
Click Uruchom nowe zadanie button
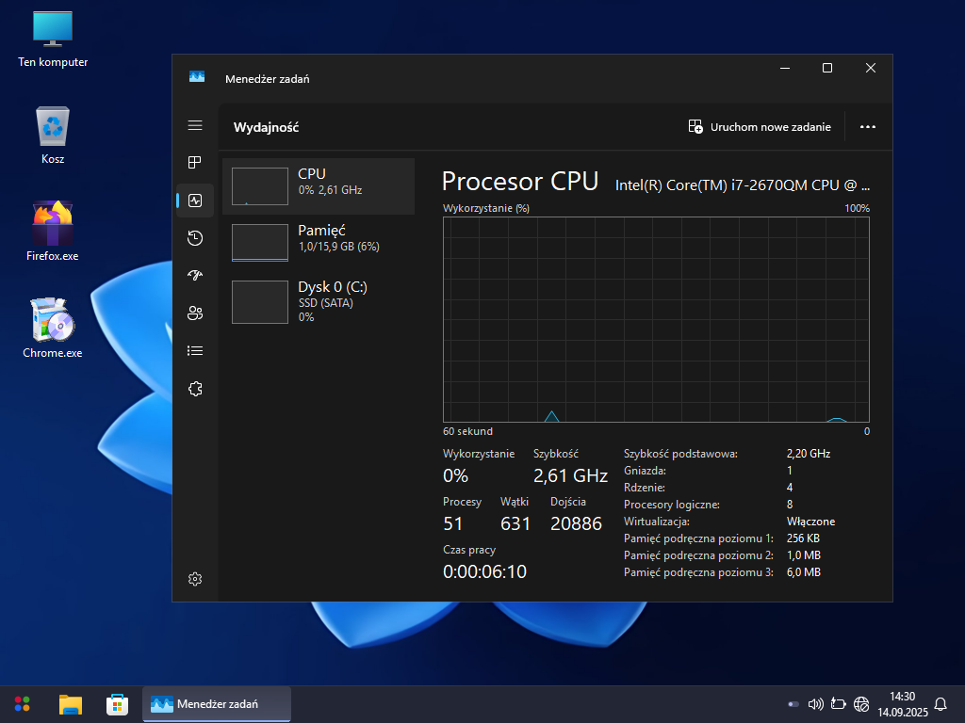coord(760,127)
